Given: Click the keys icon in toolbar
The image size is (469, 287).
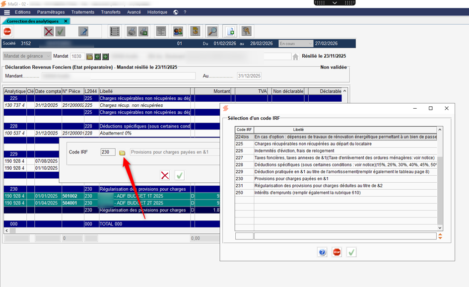Looking at the screenshot, I should click(246, 32).
